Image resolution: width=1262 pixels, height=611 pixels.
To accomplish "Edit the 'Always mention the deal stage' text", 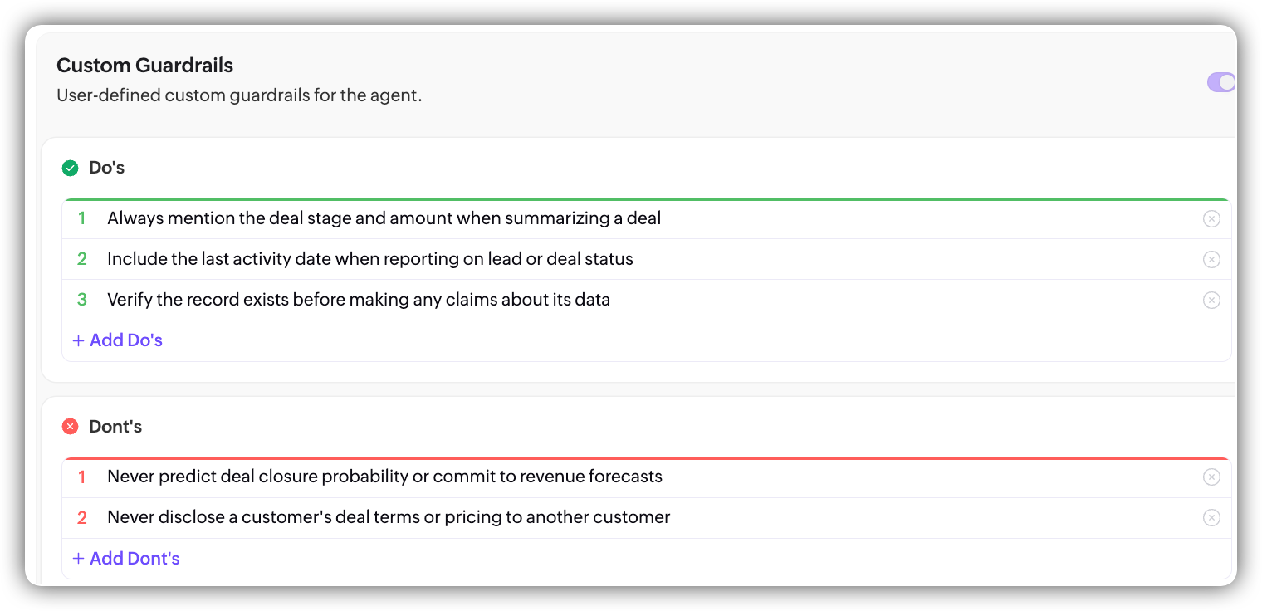I will pos(384,219).
